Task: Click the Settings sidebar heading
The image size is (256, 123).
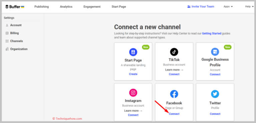Action: click(x=9, y=18)
